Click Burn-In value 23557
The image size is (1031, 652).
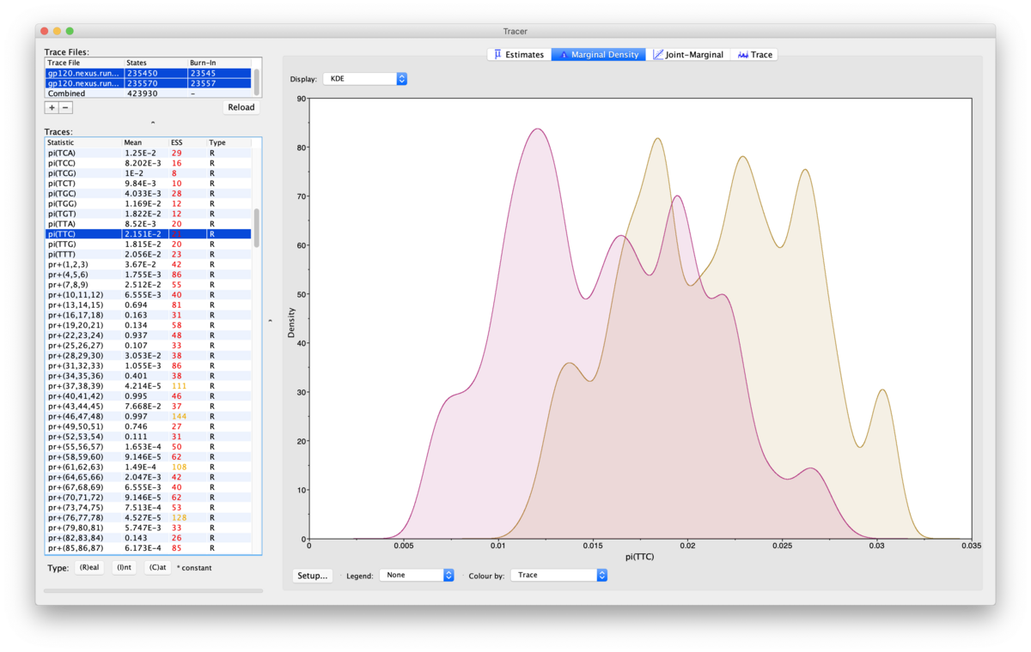click(x=203, y=84)
